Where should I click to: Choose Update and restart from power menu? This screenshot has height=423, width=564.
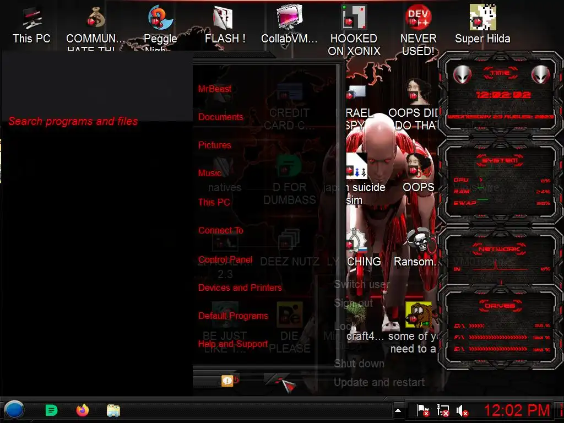(379, 382)
